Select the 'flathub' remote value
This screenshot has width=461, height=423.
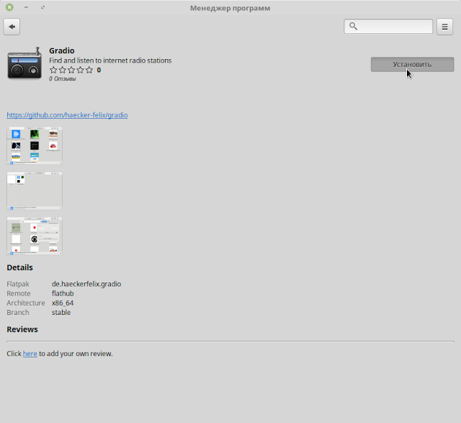tap(63, 293)
